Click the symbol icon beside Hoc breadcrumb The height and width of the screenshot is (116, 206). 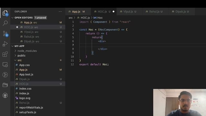pyautogui.click(x=95, y=18)
